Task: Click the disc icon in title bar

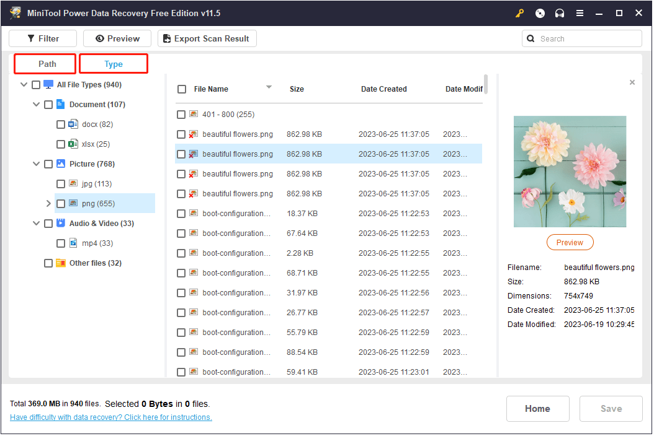Action: (x=540, y=13)
